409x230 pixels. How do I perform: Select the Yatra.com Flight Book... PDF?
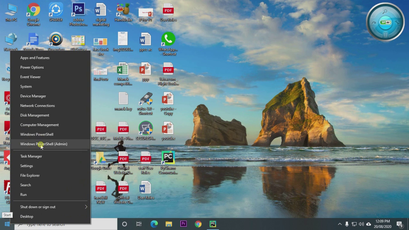pos(168,74)
